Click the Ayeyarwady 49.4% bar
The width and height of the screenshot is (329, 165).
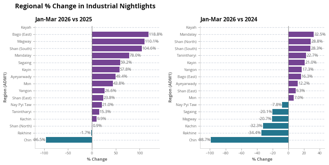104,76
